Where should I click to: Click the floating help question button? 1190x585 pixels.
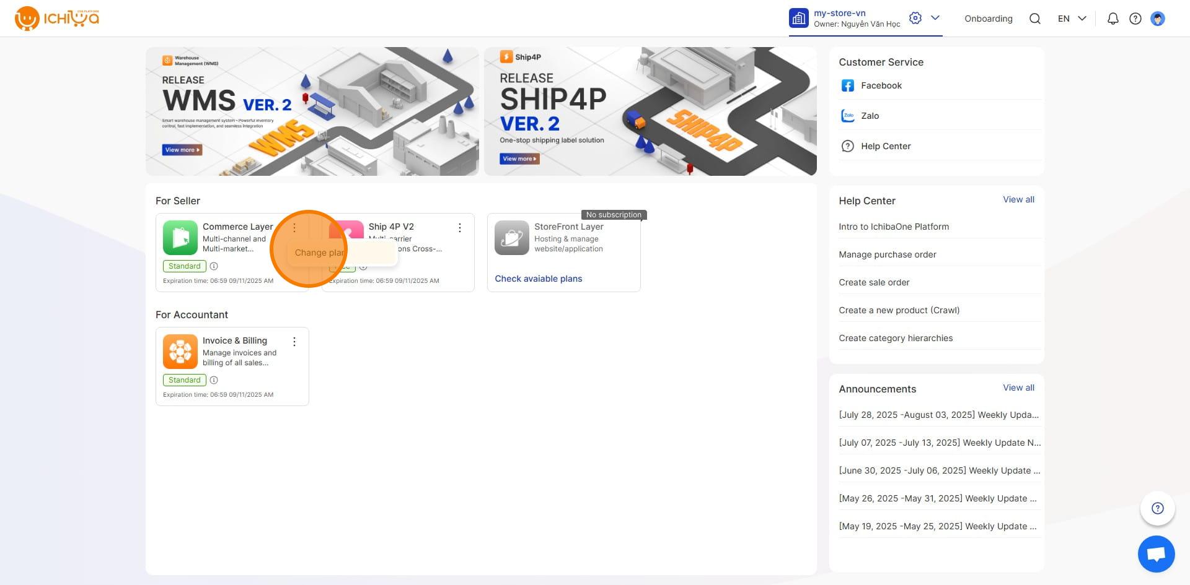(1157, 508)
